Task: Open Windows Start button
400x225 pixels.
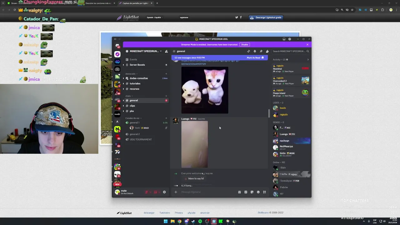Action: (166, 222)
